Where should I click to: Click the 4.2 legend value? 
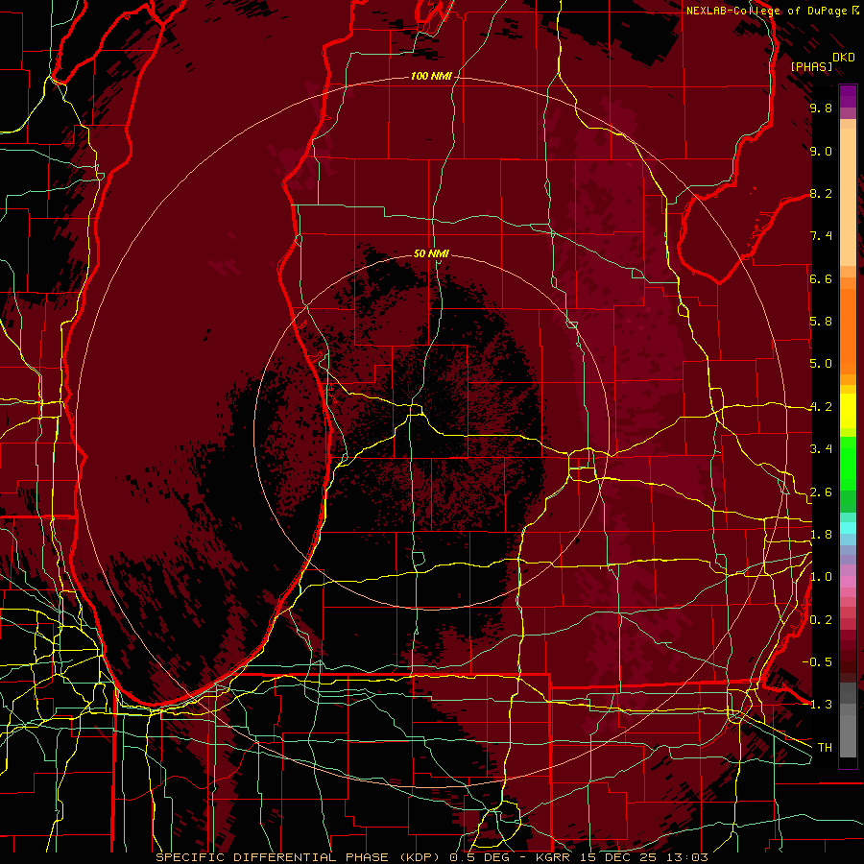pos(821,407)
